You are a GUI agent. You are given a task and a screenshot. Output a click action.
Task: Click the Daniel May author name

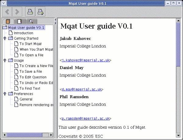coord(72,68)
